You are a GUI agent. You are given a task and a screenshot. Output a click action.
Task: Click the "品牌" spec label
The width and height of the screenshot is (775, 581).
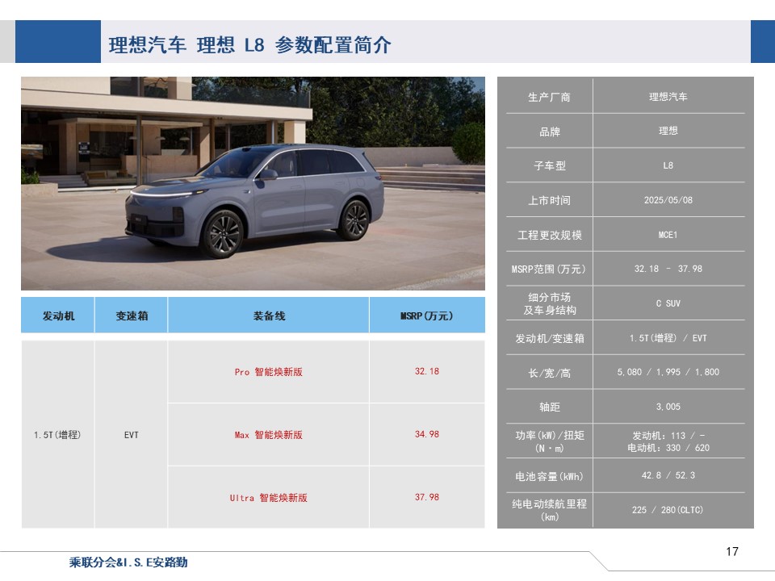[550, 132]
